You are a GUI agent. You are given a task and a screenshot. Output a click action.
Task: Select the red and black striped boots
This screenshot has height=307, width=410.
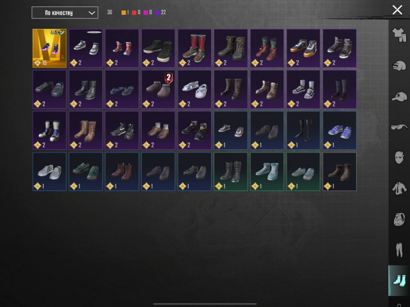click(x=194, y=48)
